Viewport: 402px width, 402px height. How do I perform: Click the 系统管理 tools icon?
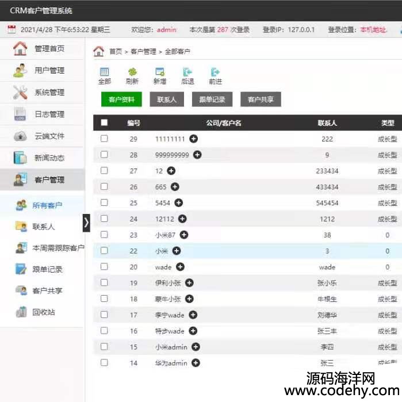point(20,92)
